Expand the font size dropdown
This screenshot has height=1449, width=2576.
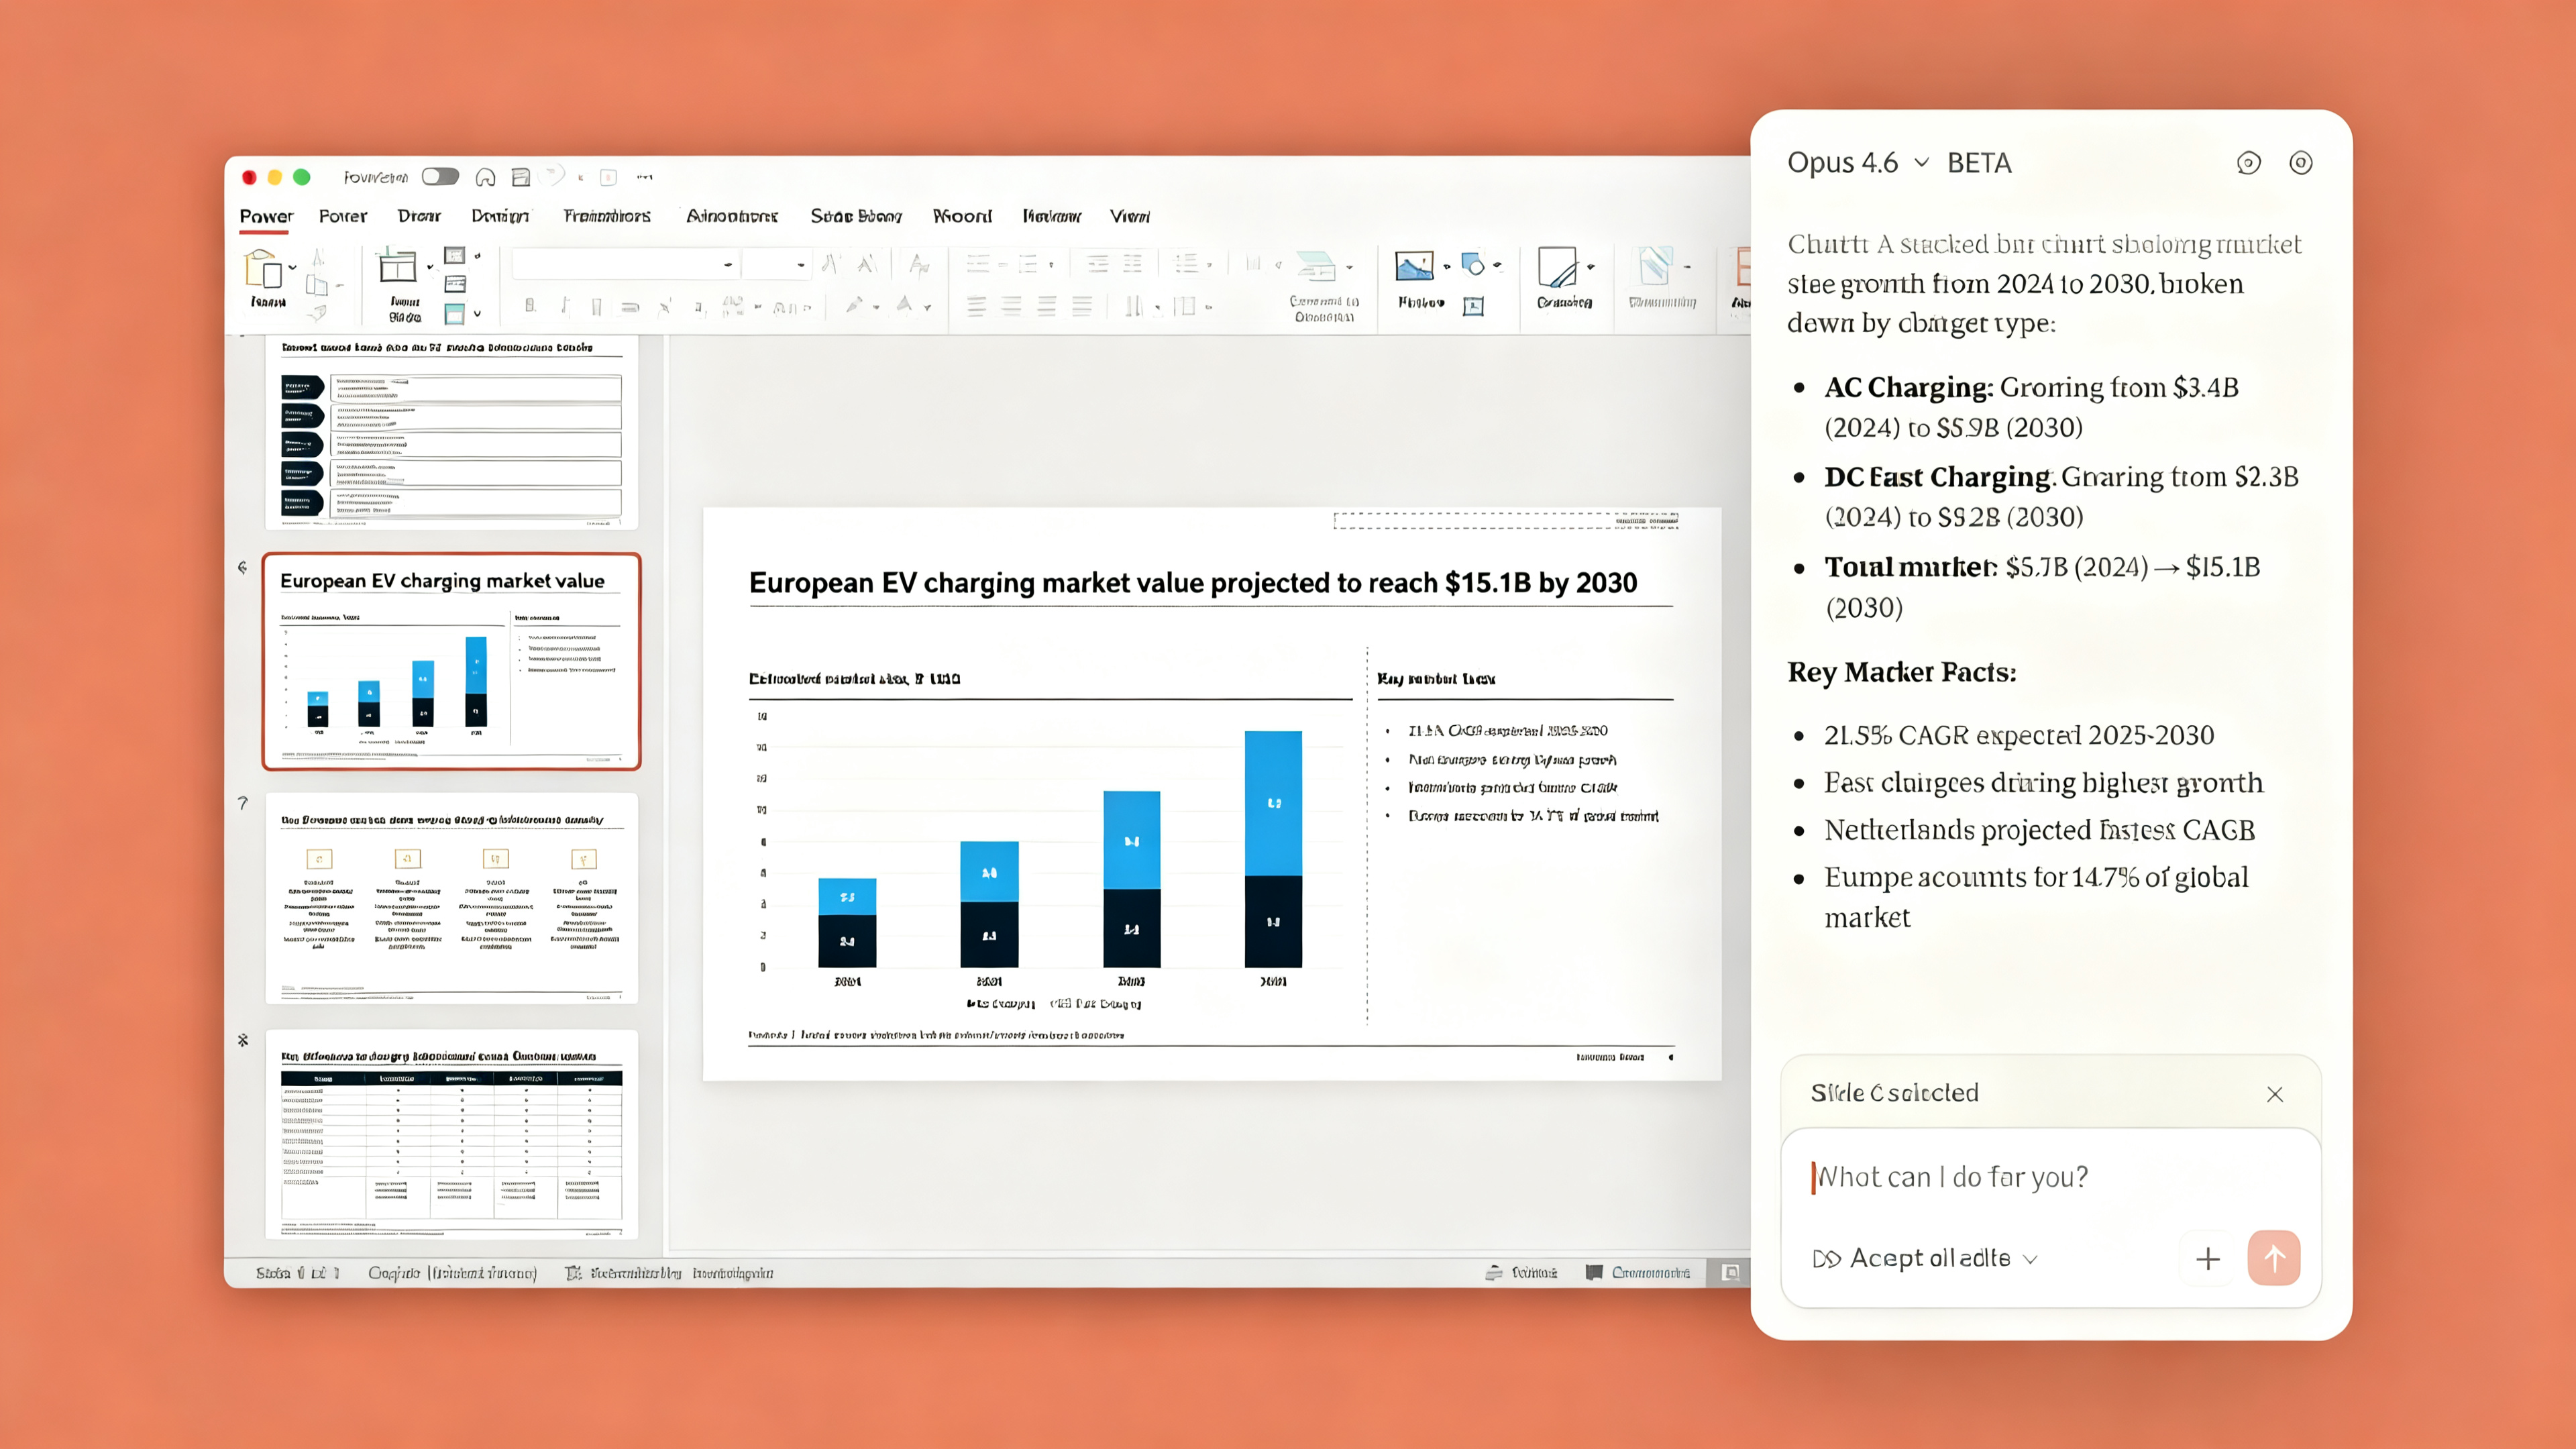[x=800, y=265]
